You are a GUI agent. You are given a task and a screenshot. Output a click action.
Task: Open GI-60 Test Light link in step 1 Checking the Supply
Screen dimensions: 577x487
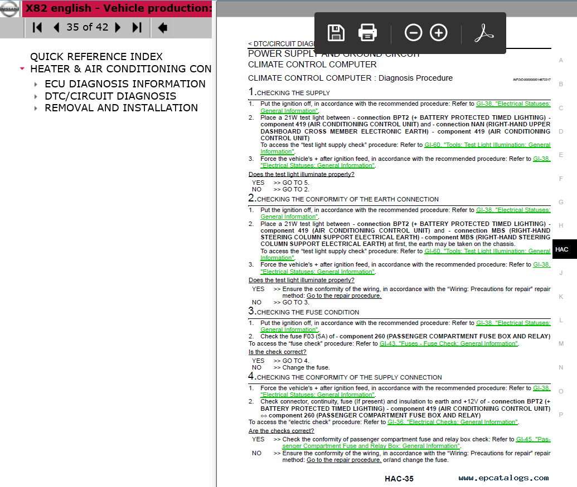487,145
